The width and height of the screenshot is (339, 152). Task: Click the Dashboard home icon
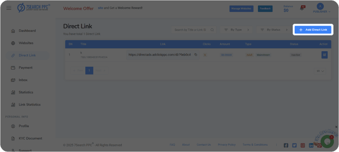tap(13, 31)
